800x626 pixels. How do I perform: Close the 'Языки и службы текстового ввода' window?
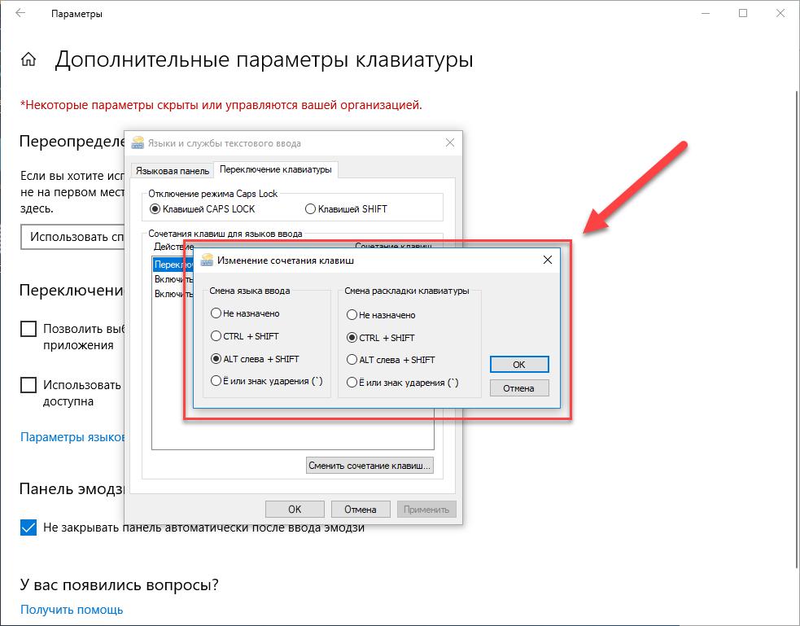click(x=449, y=142)
